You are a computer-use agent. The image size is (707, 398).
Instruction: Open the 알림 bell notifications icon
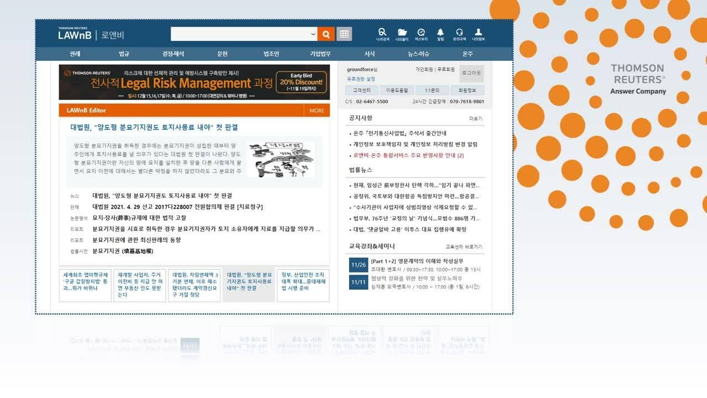click(x=440, y=35)
